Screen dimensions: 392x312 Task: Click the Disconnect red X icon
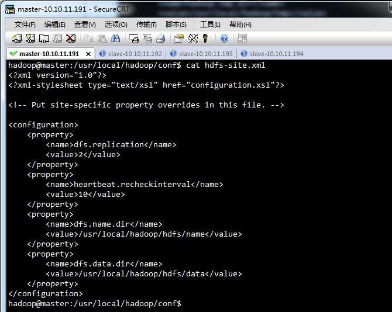pyautogui.click(x=71, y=39)
